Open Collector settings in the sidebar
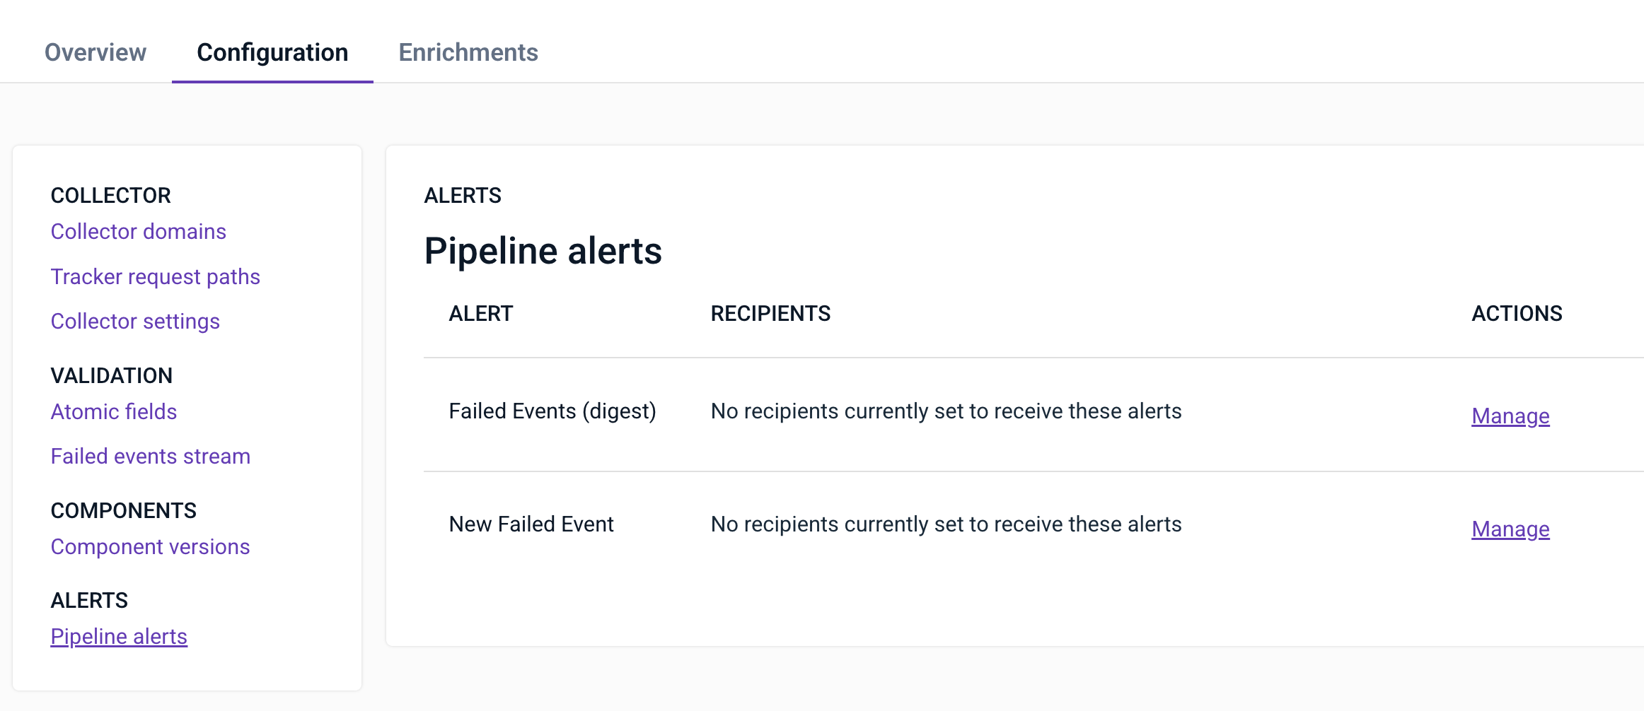Screen dimensions: 1644x711 coord(135,322)
